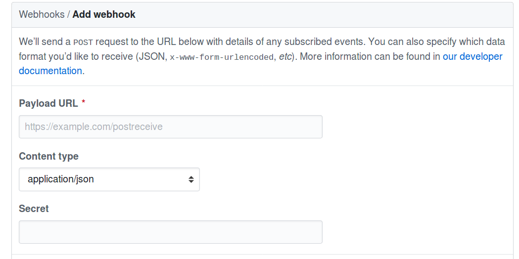This screenshot has width=519, height=259.
Task: Open the Content type dropdown
Action: point(109,179)
